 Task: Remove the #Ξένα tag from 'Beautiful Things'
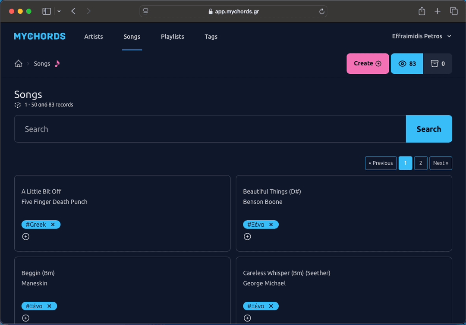pos(271,224)
